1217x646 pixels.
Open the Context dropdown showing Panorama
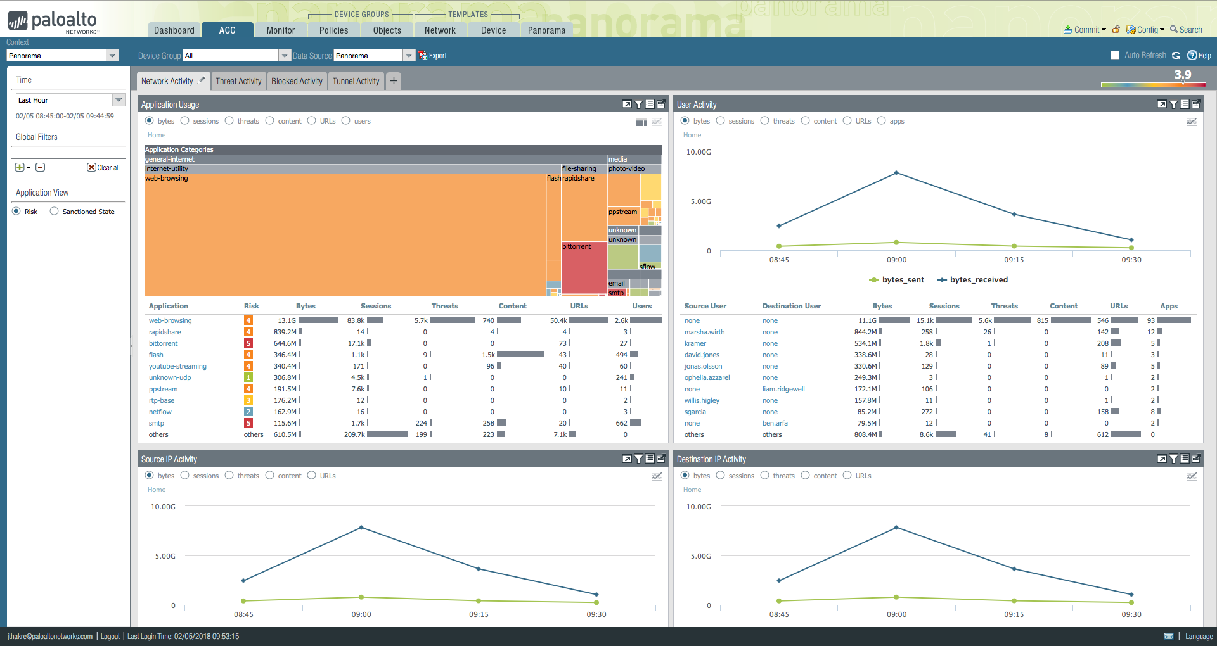tap(63, 56)
